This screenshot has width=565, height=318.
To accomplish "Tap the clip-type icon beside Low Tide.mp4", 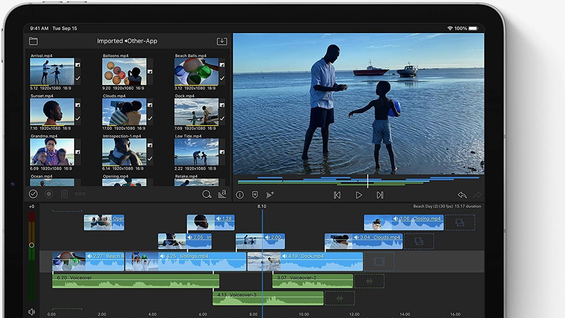I will (x=222, y=152).
